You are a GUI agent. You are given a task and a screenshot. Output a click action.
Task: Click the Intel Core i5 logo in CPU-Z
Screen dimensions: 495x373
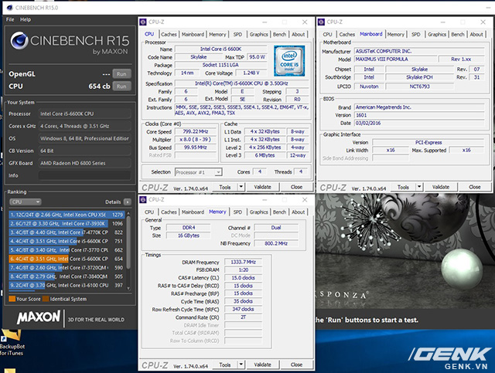(x=288, y=59)
